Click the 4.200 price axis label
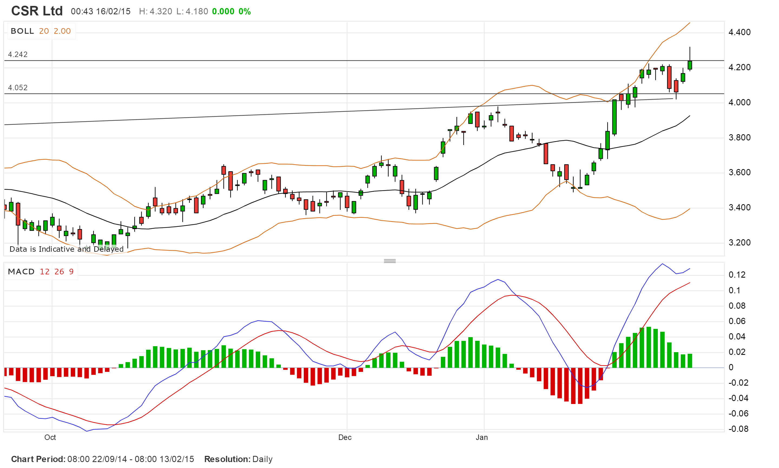 [739, 67]
